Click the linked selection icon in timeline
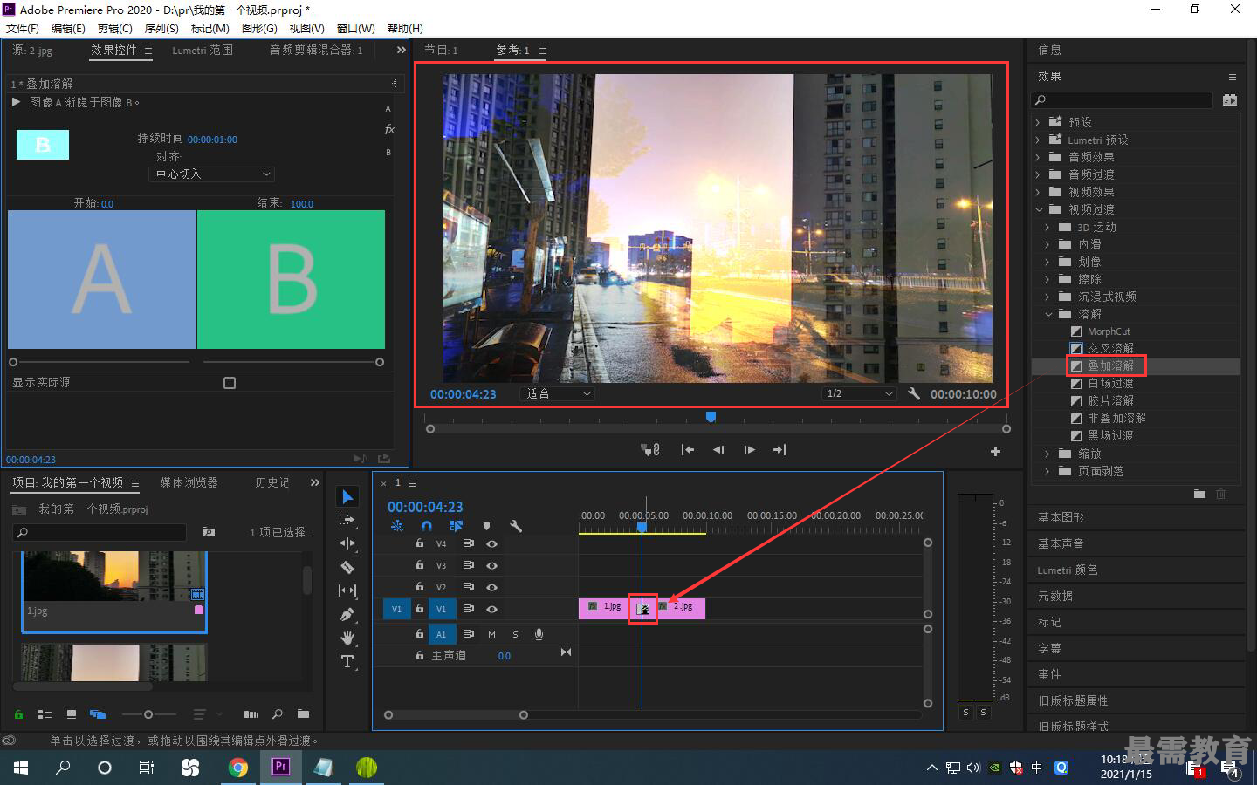This screenshot has width=1257, height=785. (x=456, y=526)
